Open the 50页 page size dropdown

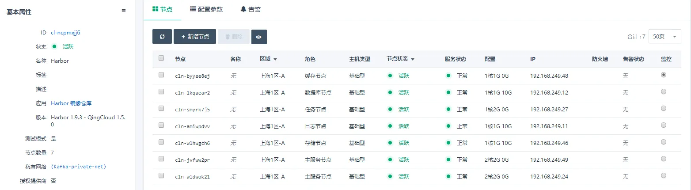pos(664,37)
